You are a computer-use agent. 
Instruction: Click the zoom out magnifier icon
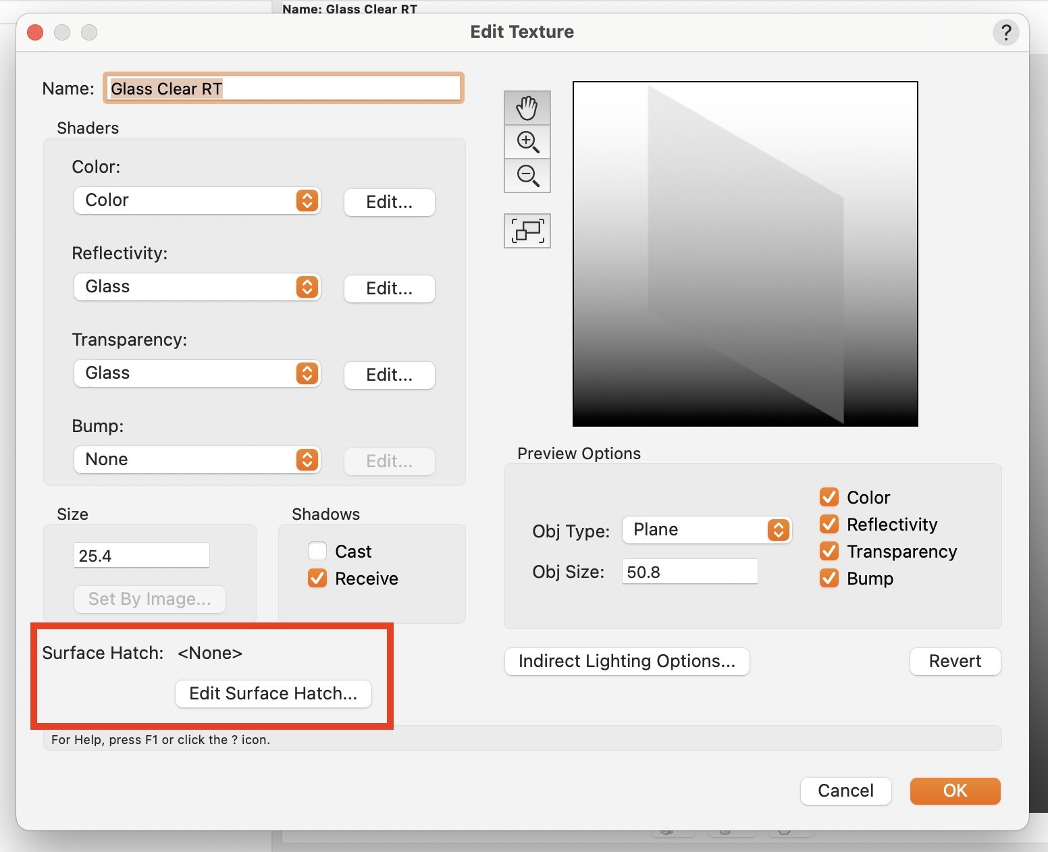[527, 176]
